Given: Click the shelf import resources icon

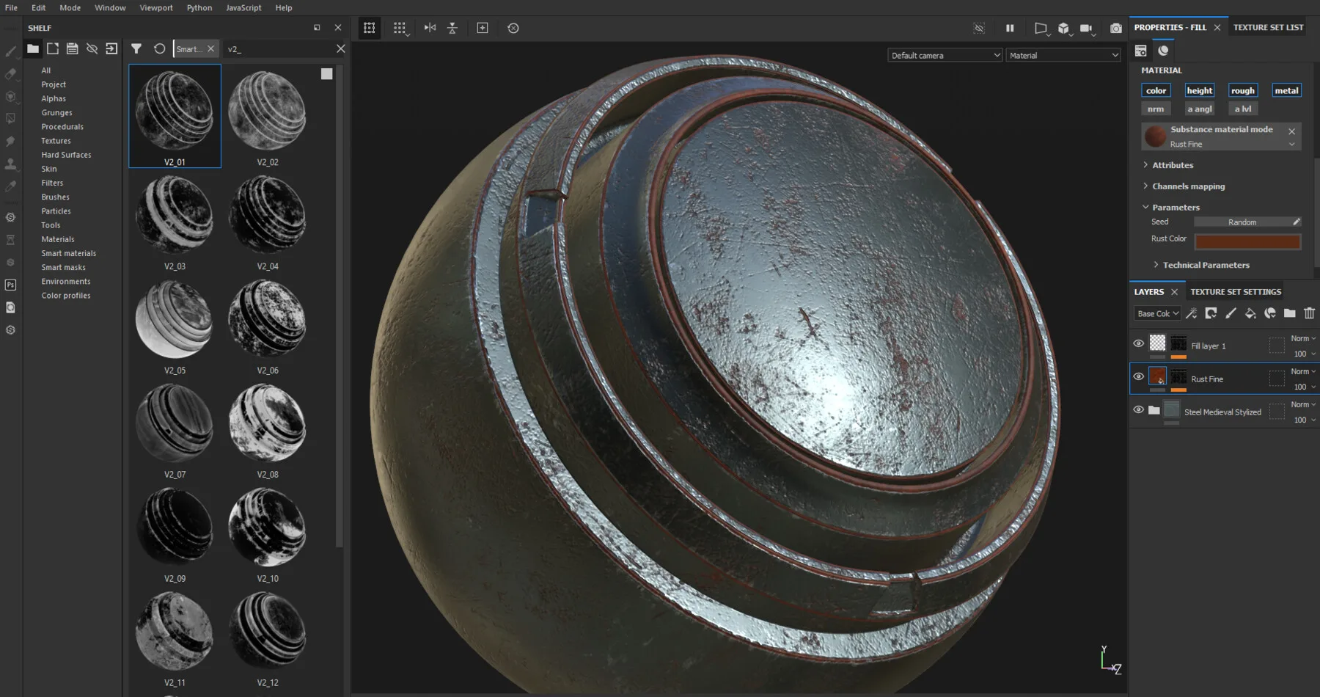Looking at the screenshot, I should pos(111,48).
